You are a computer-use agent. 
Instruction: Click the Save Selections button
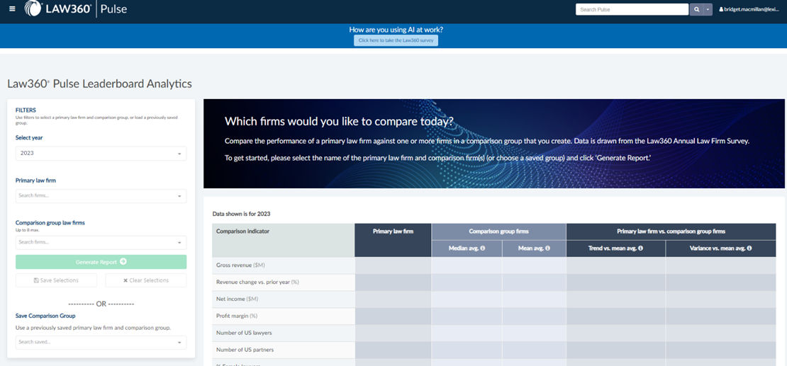[x=56, y=280]
